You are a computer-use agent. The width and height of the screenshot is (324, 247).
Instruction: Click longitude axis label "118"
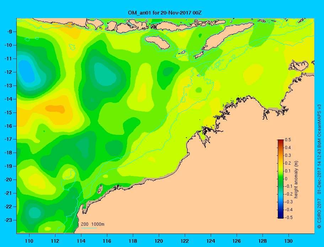click(133, 241)
